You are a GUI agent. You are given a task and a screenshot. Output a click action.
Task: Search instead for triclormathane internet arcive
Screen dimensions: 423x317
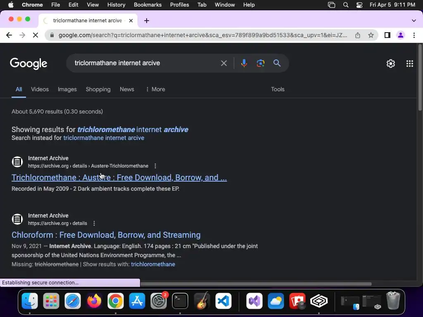104,138
